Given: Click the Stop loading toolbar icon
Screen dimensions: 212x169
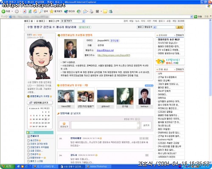Looking at the screenshot, I should point(25,11).
